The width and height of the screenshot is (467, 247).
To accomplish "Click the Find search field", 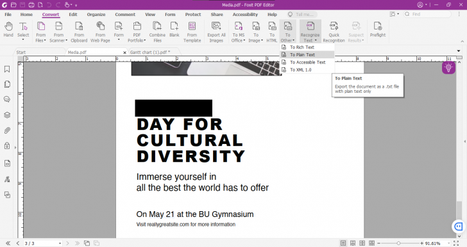I will tap(427, 14).
